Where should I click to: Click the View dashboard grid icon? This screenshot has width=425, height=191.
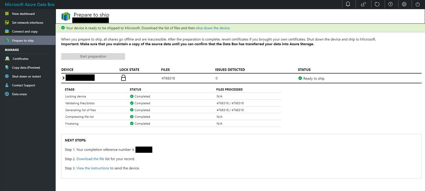pyautogui.click(x=7, y=14)
